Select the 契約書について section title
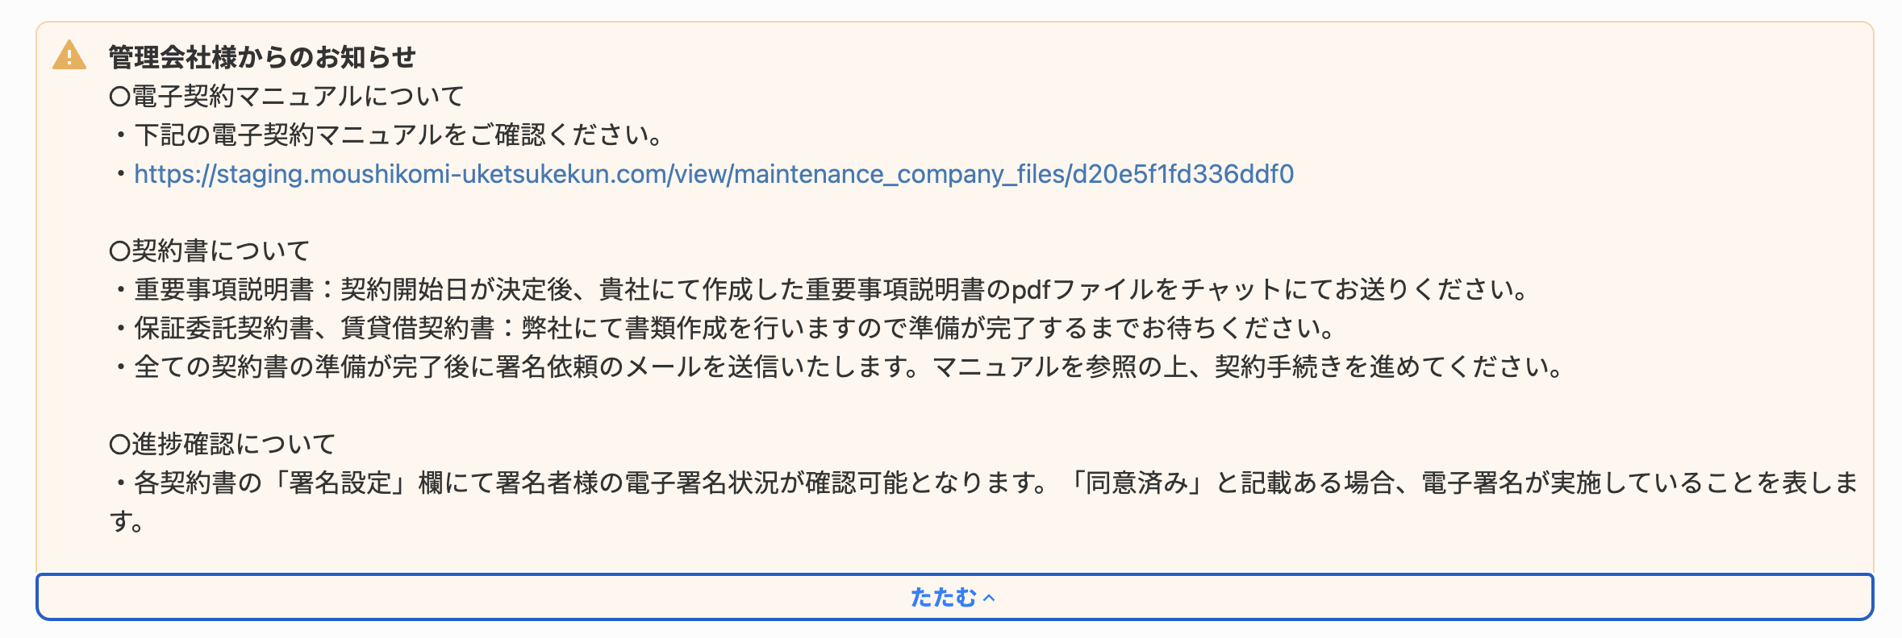This screenshot has width=1902, height=638. coord(210,251)
